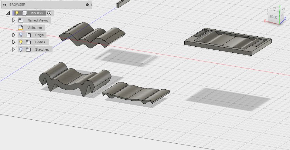Screen dimensions: 290x150
Task: Expand the Sketches folder
Action: coord(13,49)
